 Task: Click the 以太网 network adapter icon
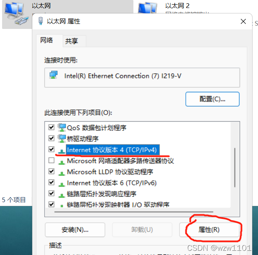coord(16,14)
